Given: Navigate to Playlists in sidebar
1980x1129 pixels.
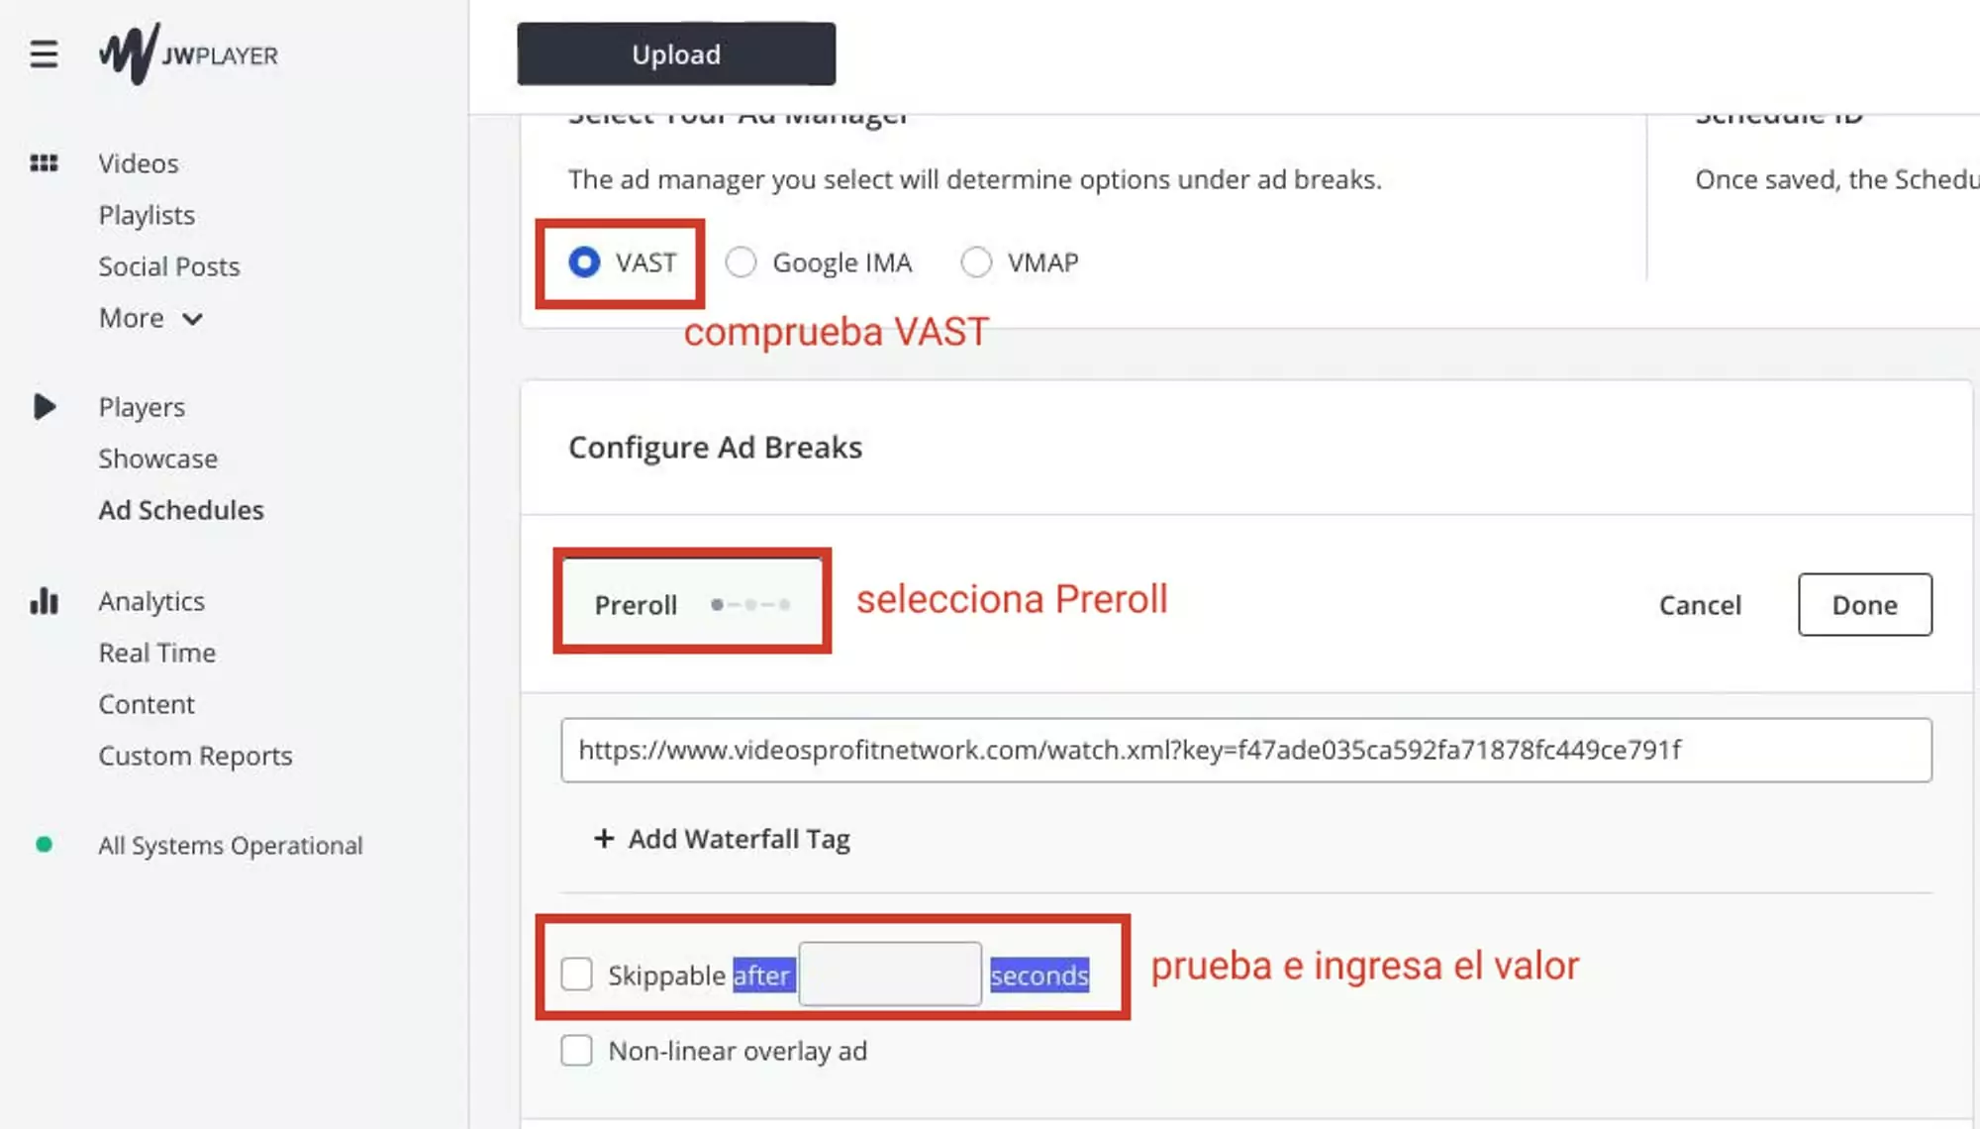Looking at the screenshot, I should click(x=146, y=214).
